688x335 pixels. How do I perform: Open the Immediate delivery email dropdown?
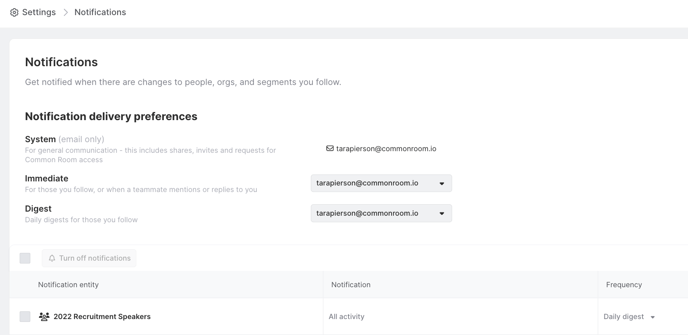pyautogui.click(x=381, y=183)
